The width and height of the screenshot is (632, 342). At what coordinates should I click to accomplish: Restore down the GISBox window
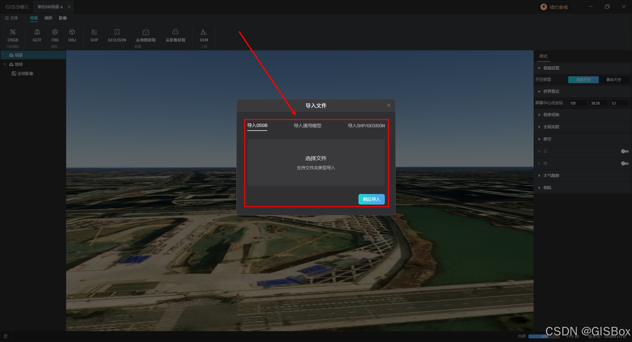(607, 7)
